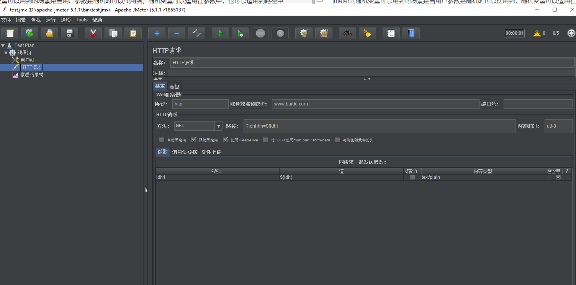Screen dimensions: 576x285
Task: Enable multipart/form-data for POST checkbox
Action: click(x=265, y=140)
